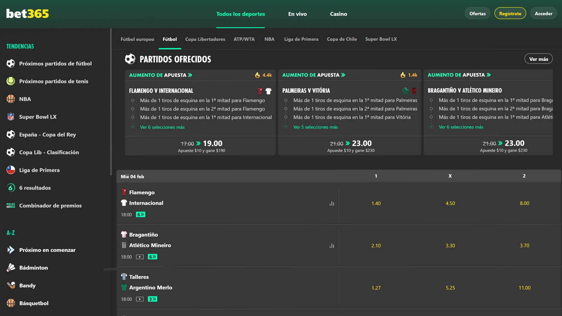Click soccer ball icon beside España - Copa del Rey
The image size is (562, 316).
pyautogui.click(x=11, y=135)
